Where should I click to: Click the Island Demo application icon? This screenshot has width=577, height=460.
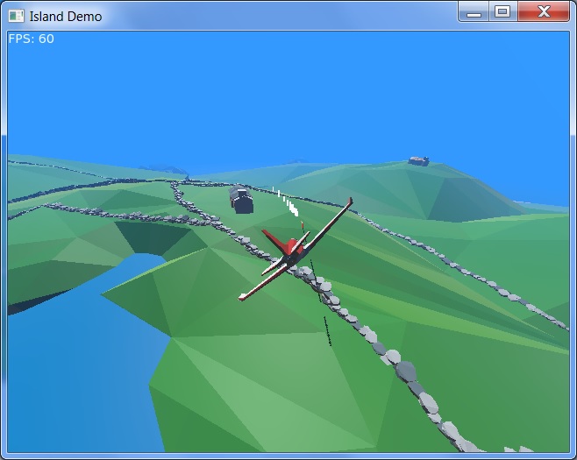tap(16, 15)
